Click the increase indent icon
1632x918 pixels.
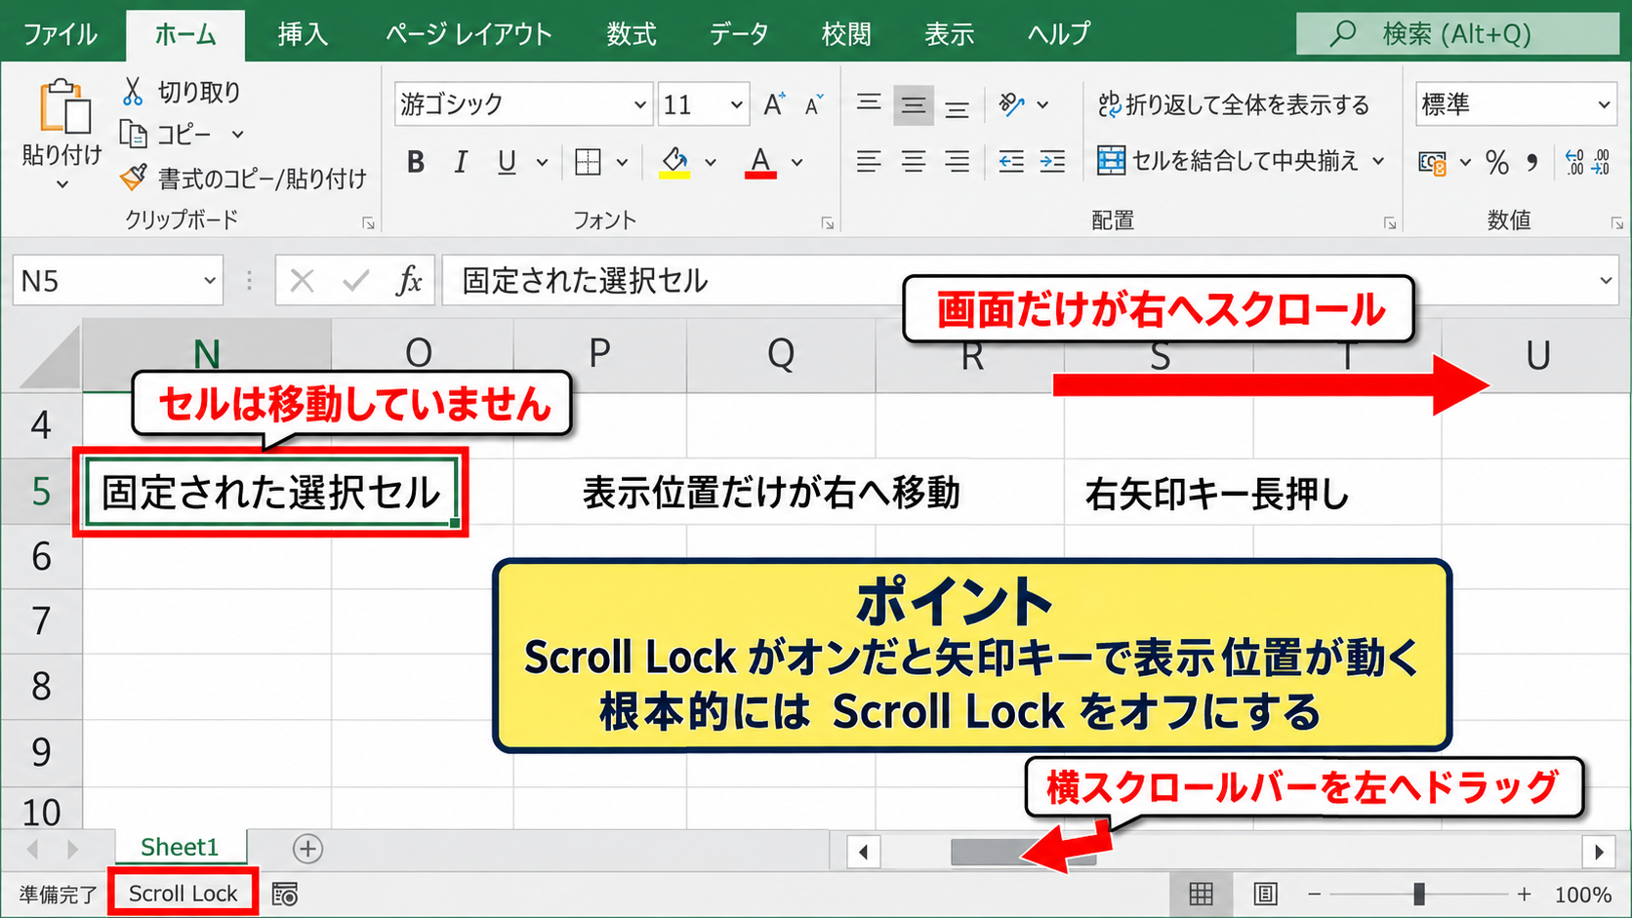[x=1052, y=162]
